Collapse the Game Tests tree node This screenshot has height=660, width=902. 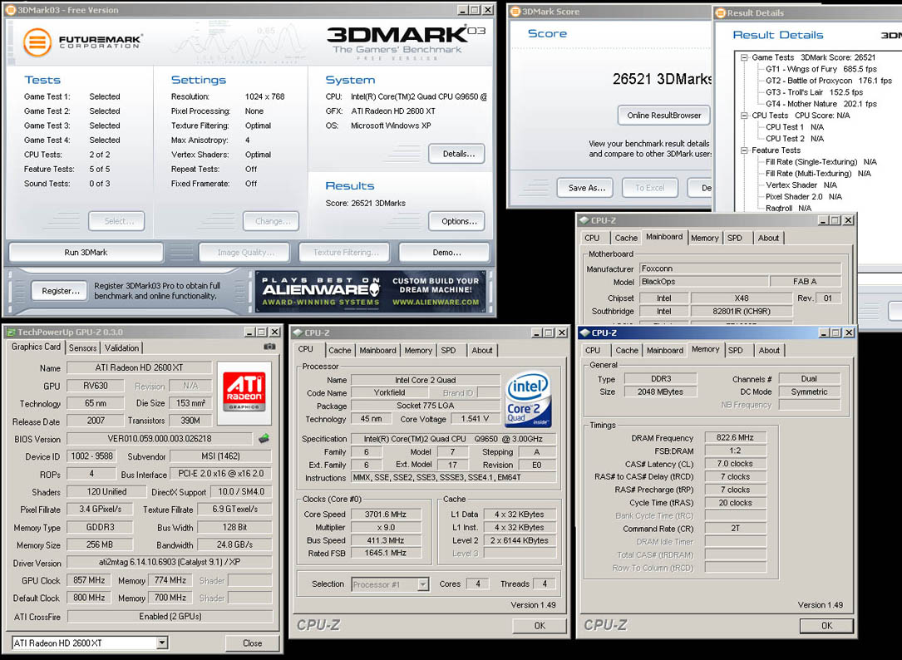(x=744, y=57)
